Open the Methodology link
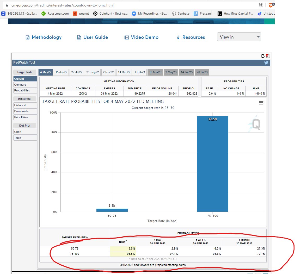 pyautogui.click(x=44, y=37)
